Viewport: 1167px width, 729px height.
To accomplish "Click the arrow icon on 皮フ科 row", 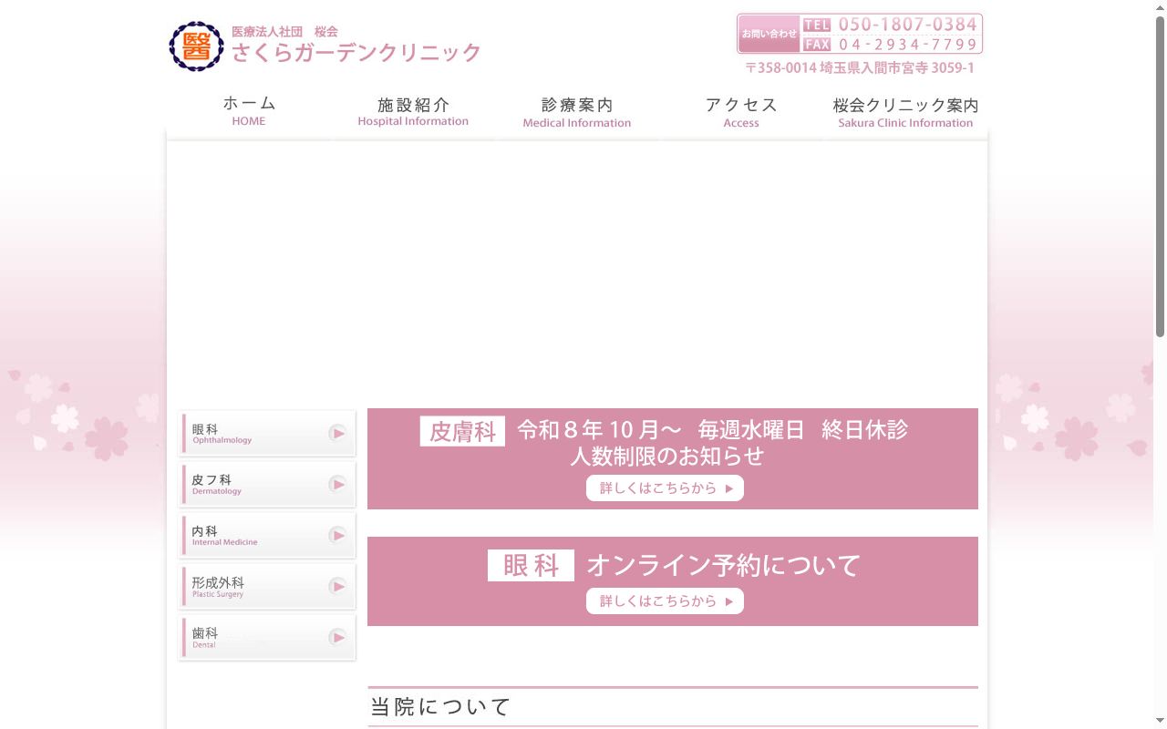I will [337, 484].
